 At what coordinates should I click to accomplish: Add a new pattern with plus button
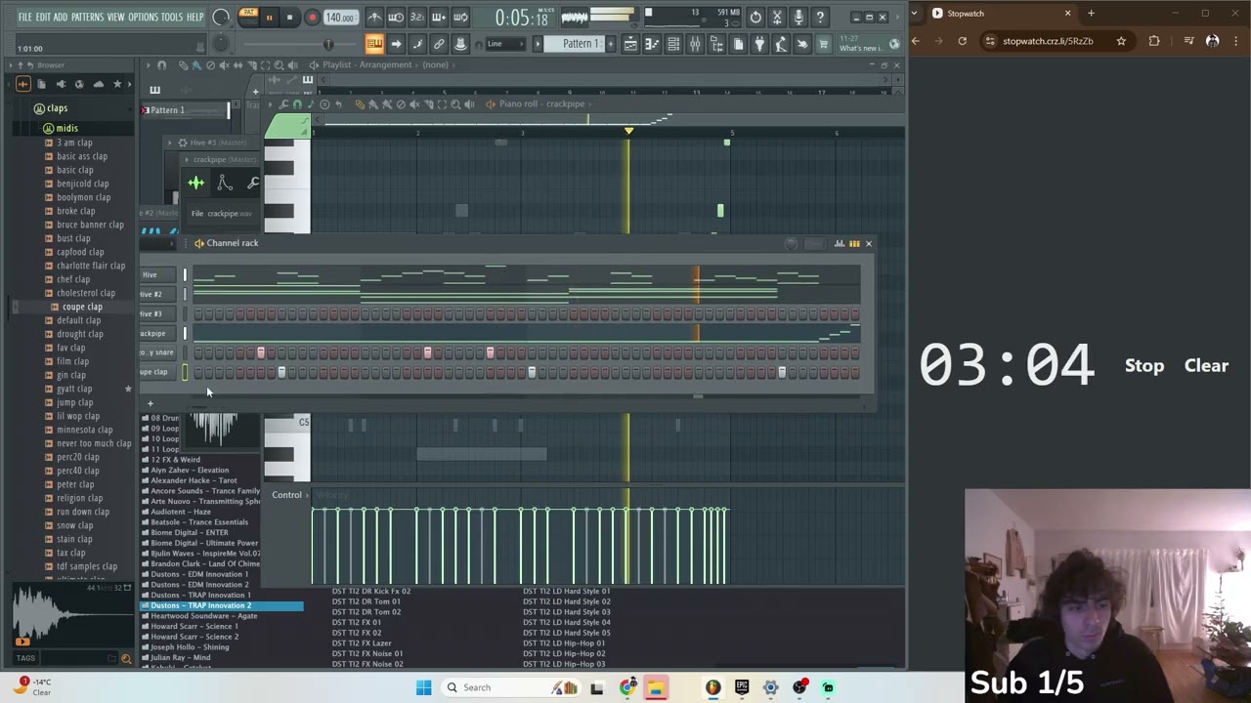coord(610,44)
